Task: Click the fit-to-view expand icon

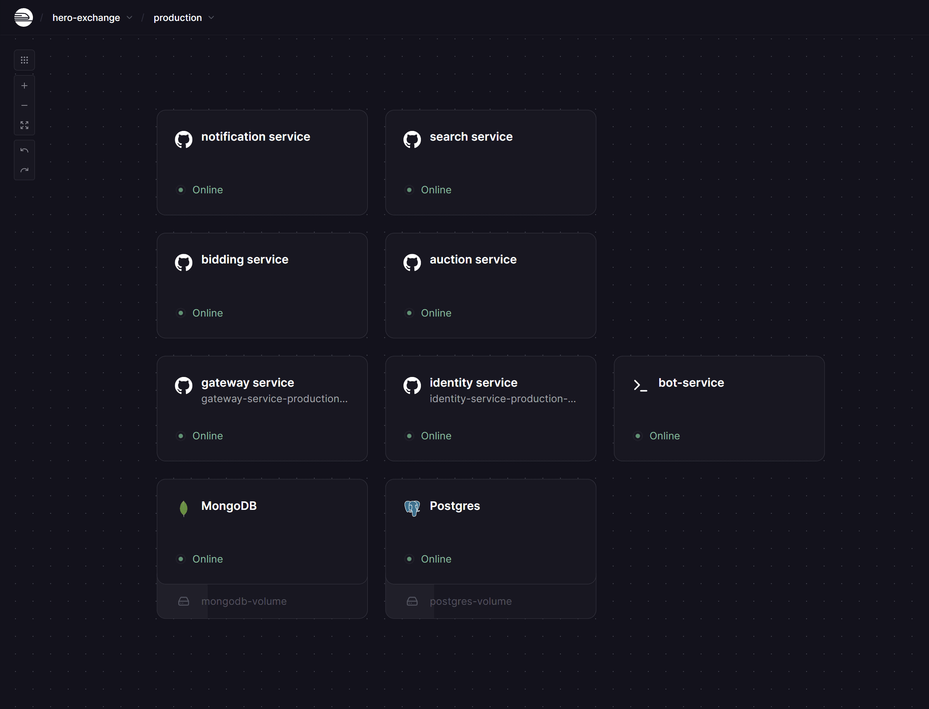Action: [24, 125]
